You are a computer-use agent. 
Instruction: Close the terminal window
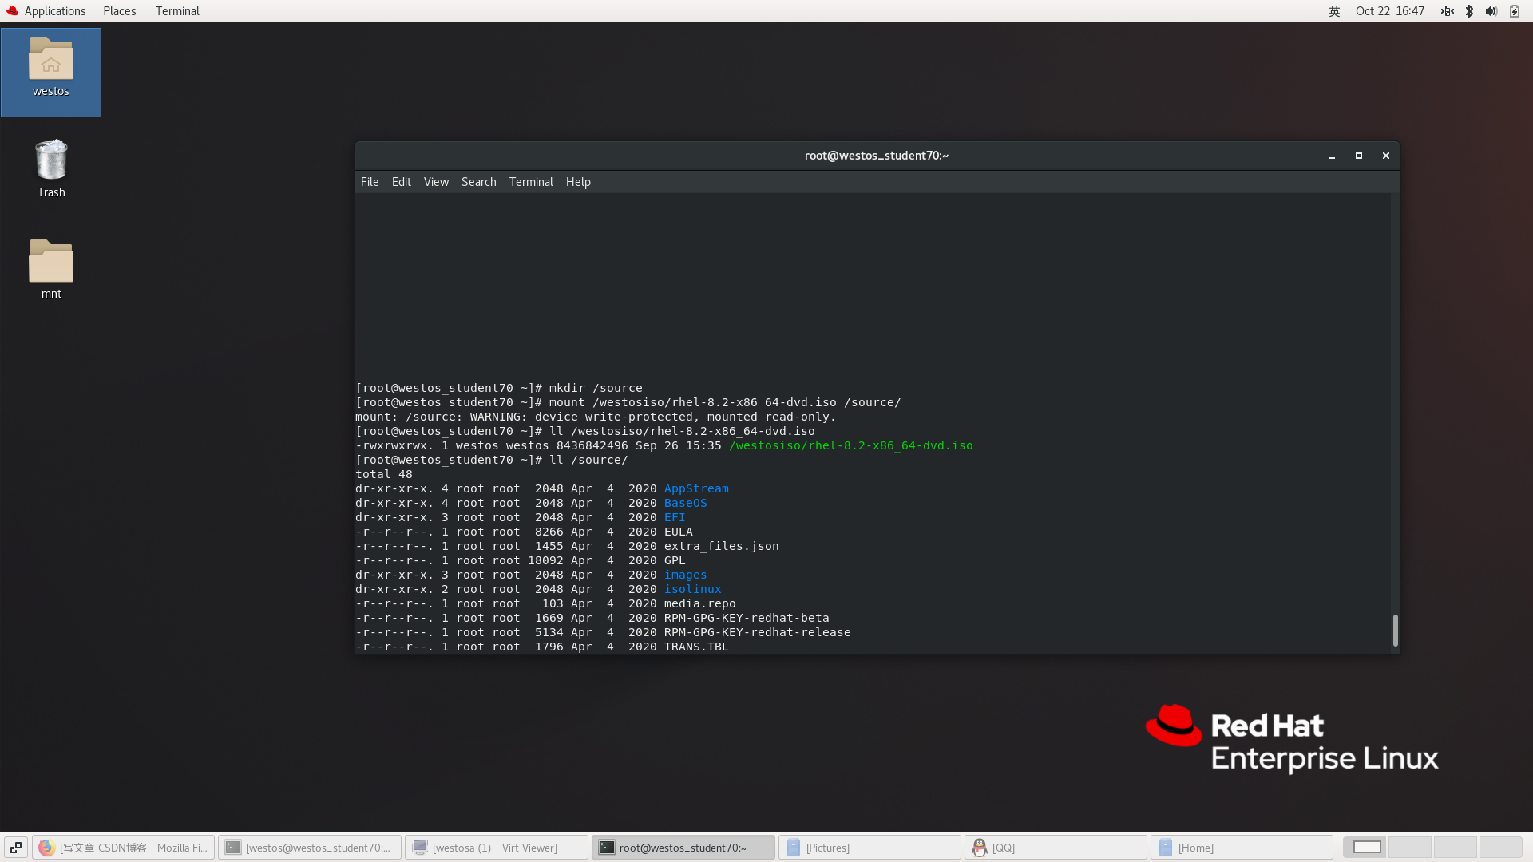(1386, 156)
